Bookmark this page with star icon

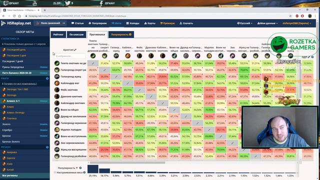[290, 16]
